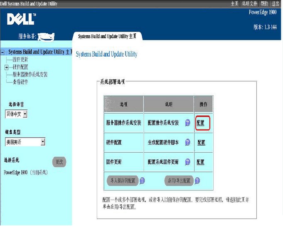The image size is (283, 228).
Task: Select 固件更新 in the left tree
Action: 20,59
